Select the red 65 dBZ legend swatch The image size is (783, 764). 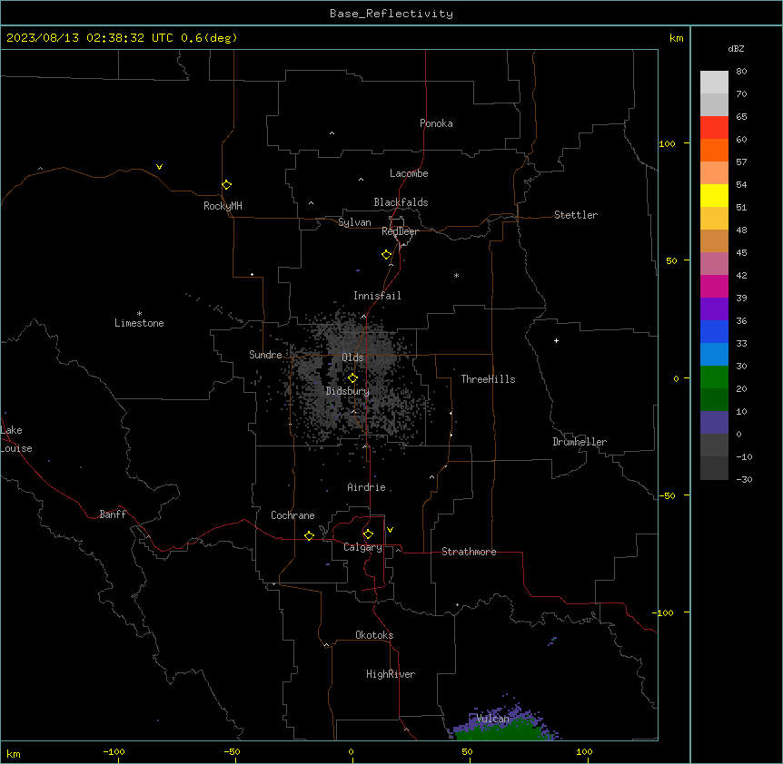tap(714, 127)
